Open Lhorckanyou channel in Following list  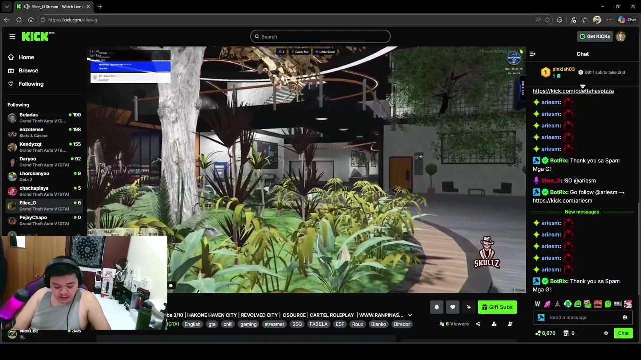point(44,176)
